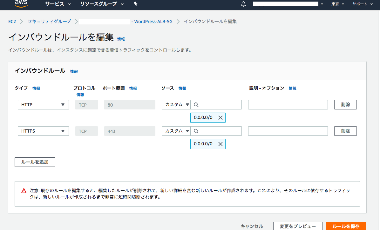The width and height of the screenshot is (380, 230).
Task: Go to EC2 breadcrumb link
Action: click(x=12, y=22)
